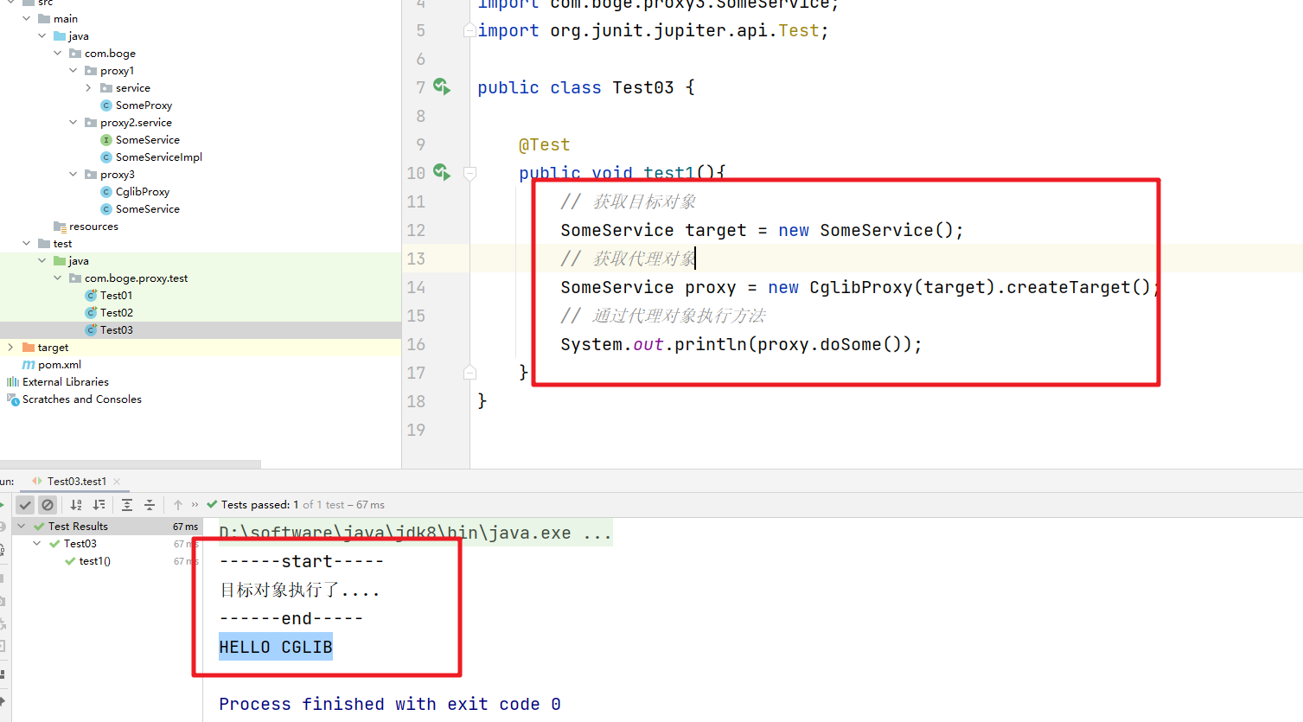Expand all test results nodes
The height and width of the screenshot is (722, 1303).
[x=127, y=505]
